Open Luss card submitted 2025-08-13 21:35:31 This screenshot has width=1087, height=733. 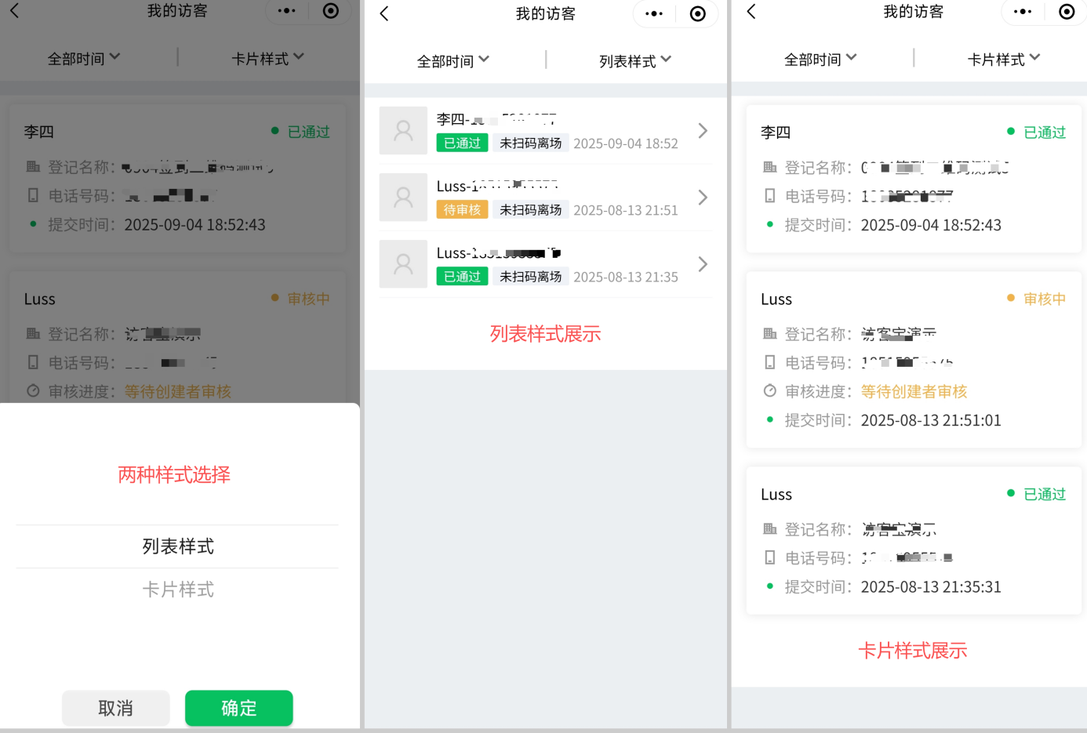(913, 540)
